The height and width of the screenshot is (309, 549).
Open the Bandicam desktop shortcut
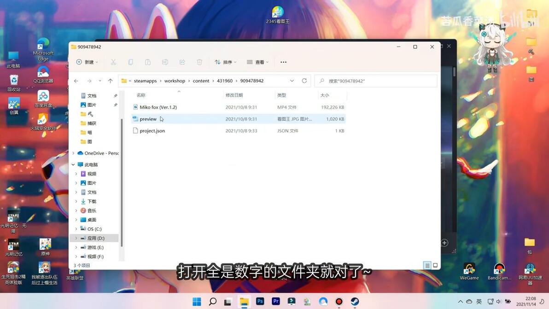tap(499, 272)
